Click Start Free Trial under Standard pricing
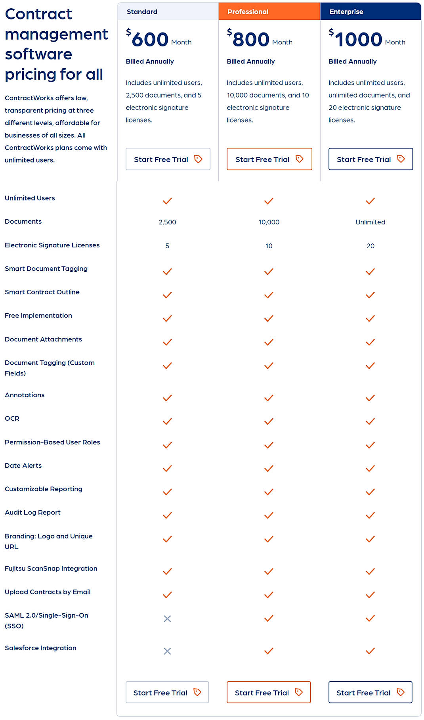 pyautogui.click(x=167, y=159)
